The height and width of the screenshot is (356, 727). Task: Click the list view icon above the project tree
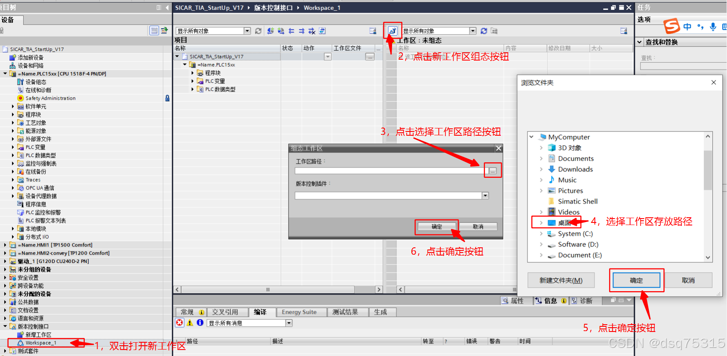pyautogui.click(x=154, y=30)
